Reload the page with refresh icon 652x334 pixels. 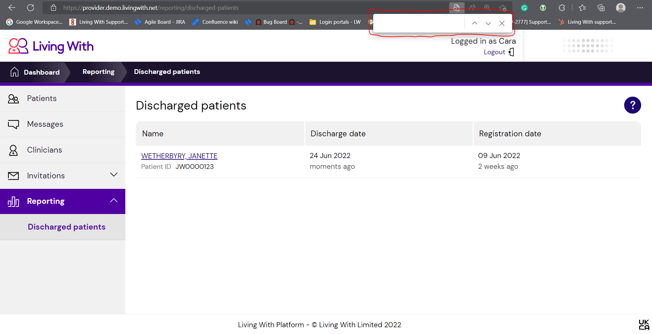(x=31, y=7)
